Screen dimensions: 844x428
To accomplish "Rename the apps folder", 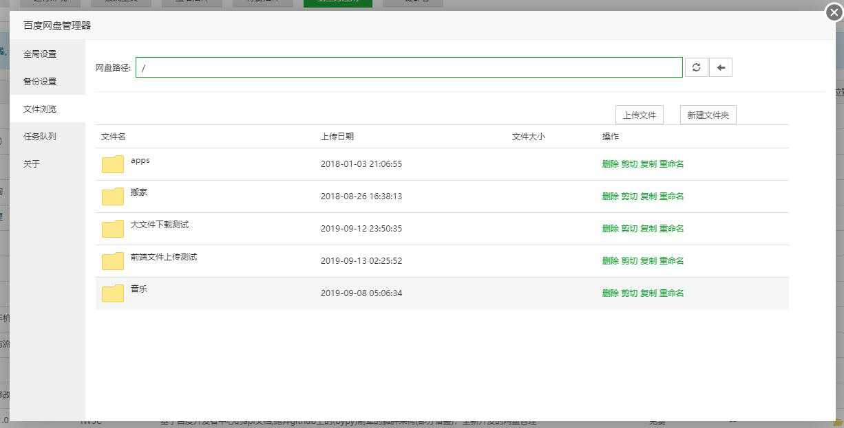I will (x=671, y=164).
